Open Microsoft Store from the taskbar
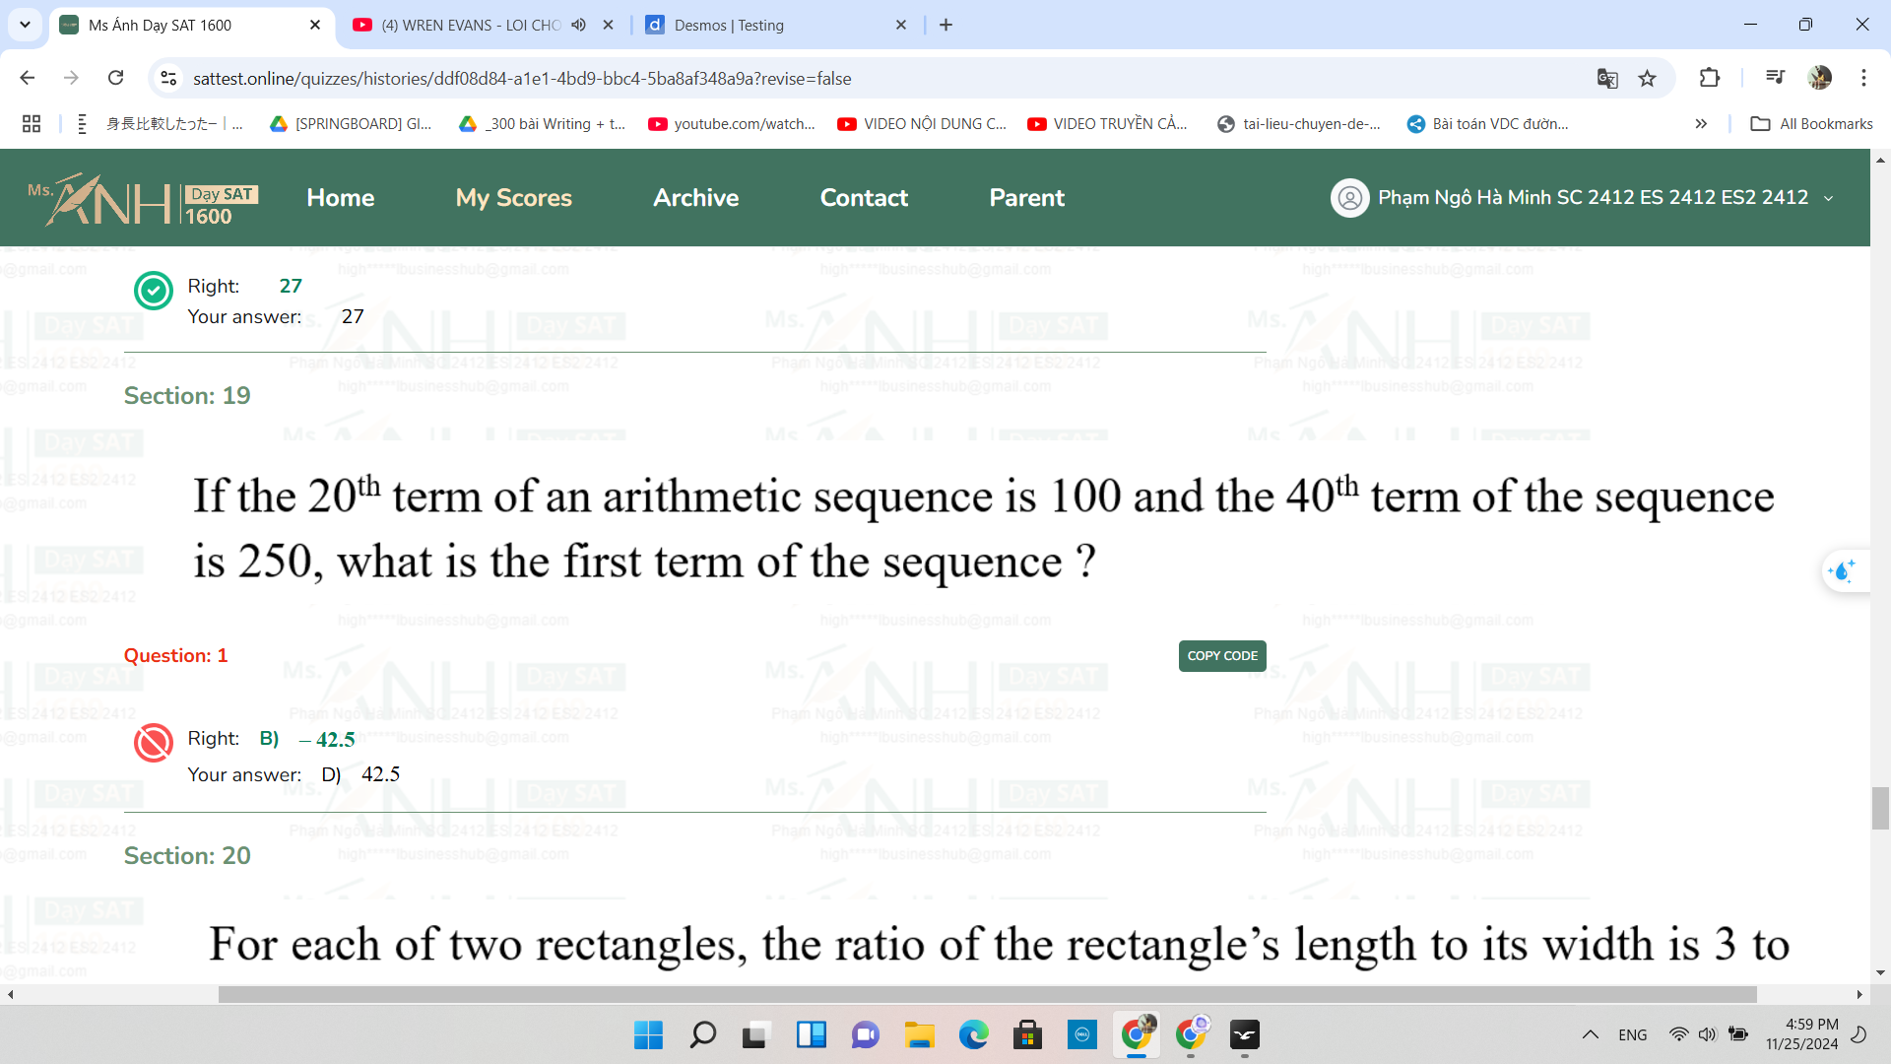The width and height of the screenshot is (1891, 1064). 1027,1034
